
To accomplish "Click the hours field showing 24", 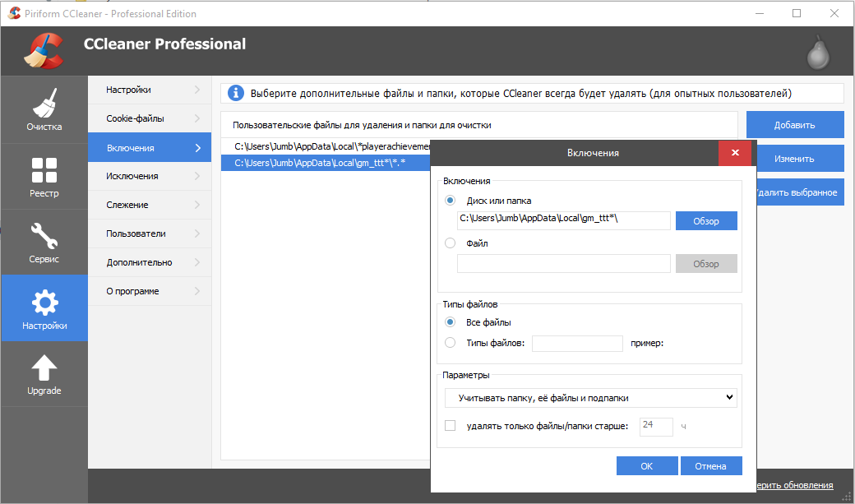I will [657, 427].
